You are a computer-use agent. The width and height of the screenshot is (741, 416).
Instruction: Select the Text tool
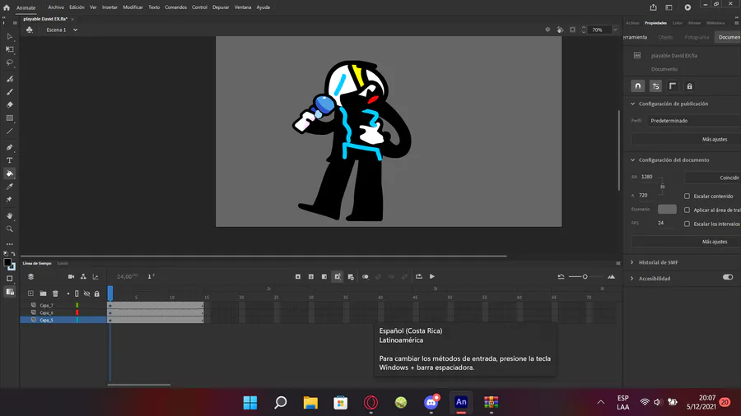10,160
